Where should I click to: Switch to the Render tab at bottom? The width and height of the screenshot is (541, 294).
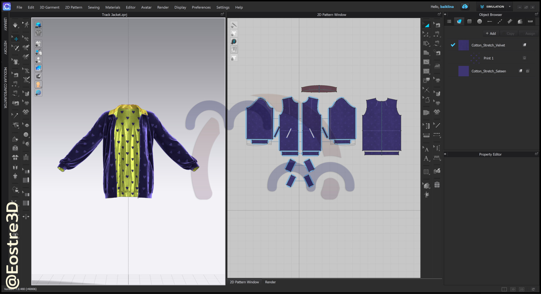tap(270, 282)
